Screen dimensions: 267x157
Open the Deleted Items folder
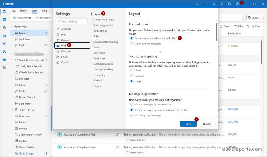click(26, 110)
